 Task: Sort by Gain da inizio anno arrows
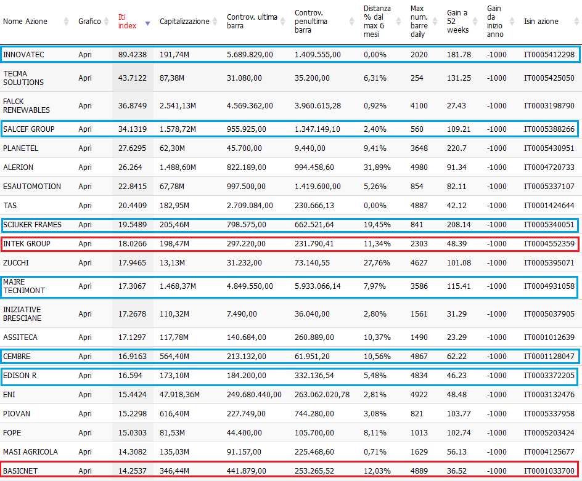pyautogui.click(x=512, y=22)
